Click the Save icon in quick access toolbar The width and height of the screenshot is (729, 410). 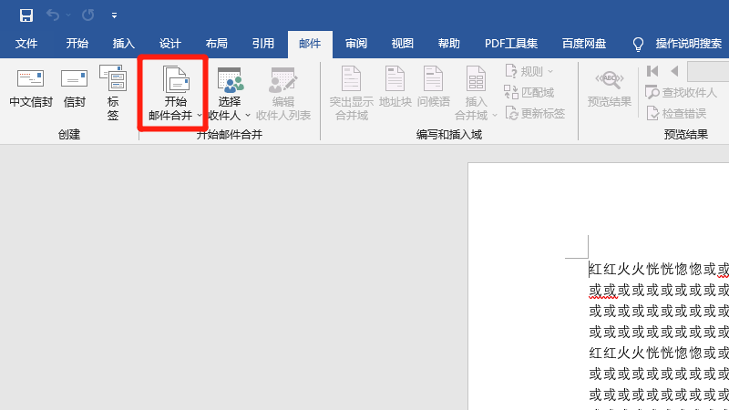tap(26, 15)
